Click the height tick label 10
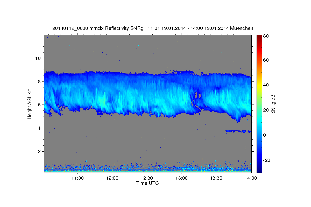Viewport: 311px width, 207px height. [x=38, y=58]
